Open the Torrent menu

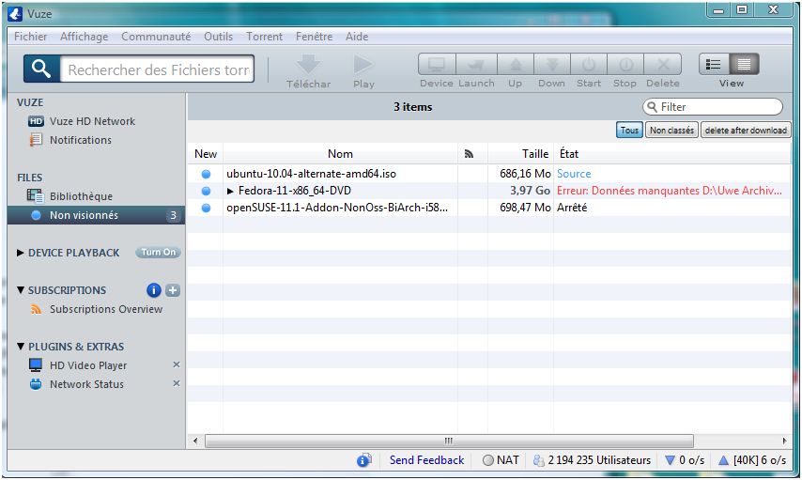coord(264,37)
